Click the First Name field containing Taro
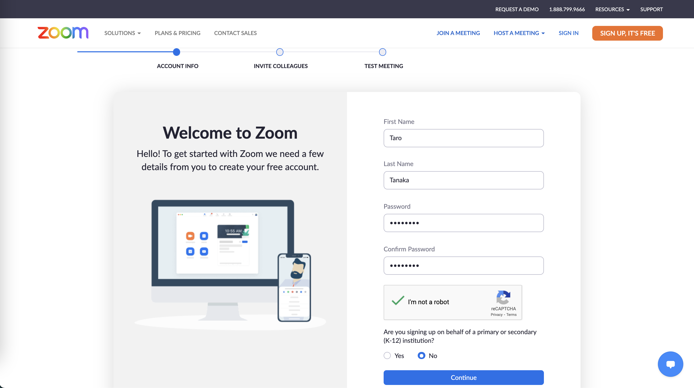Screen dimensions: 694x388 coord(464,138)
